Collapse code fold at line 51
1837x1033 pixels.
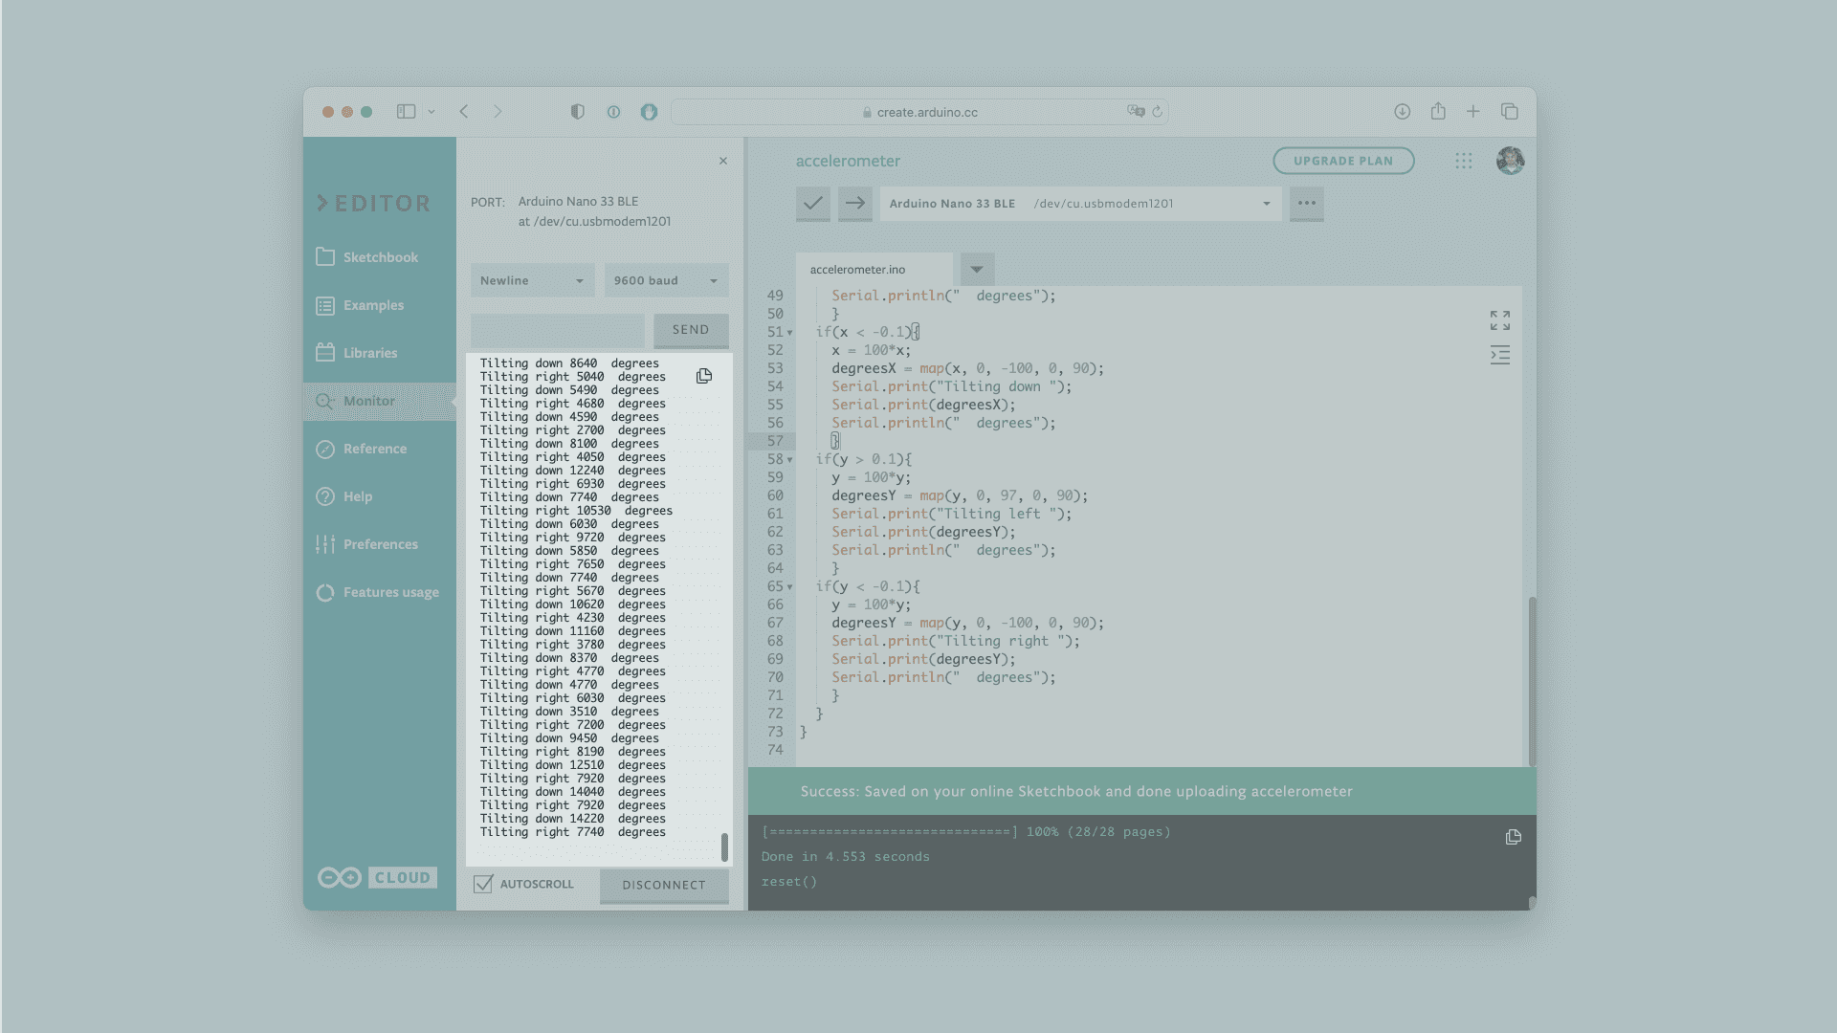(790, 333)
